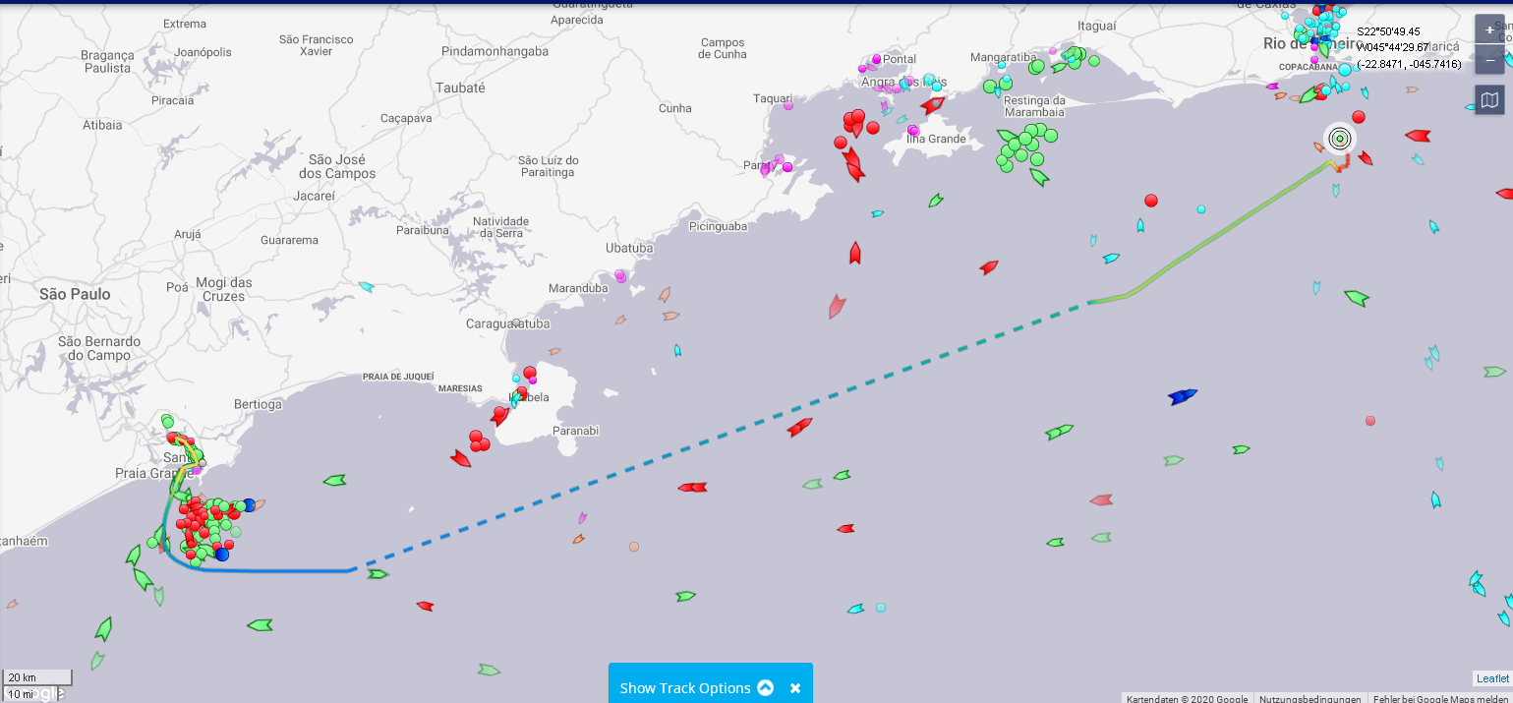
Task: Select the concentric-circle vessel position marker
Action: [1339, 139]
